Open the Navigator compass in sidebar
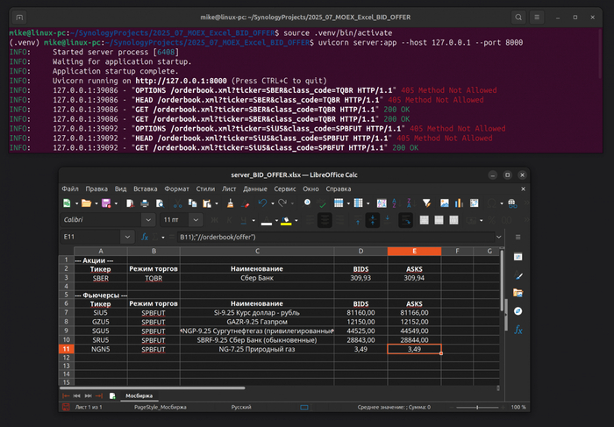This screenshot has width=614, height=427. (518, 311)
